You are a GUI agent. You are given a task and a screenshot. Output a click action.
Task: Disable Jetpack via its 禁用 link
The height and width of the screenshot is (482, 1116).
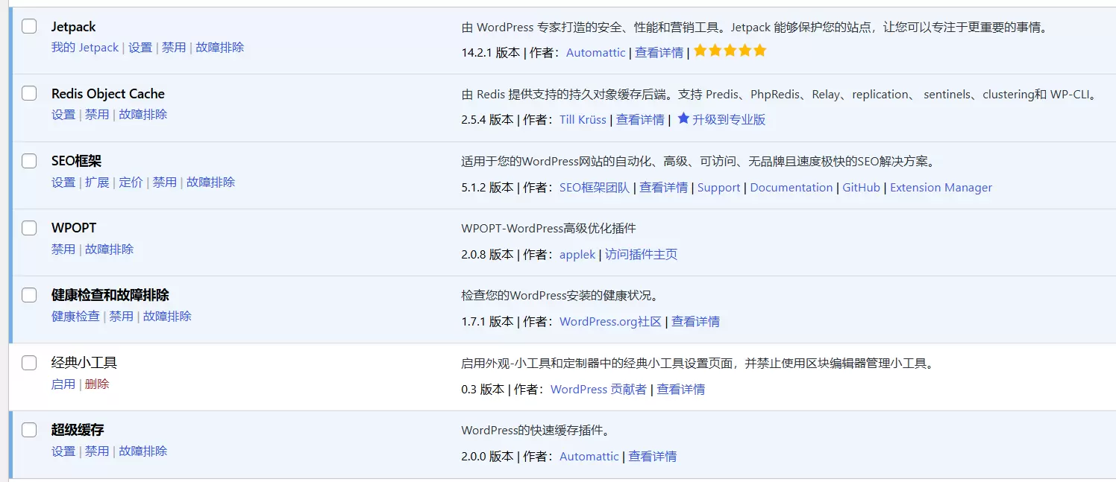click(x=174, y=47)
